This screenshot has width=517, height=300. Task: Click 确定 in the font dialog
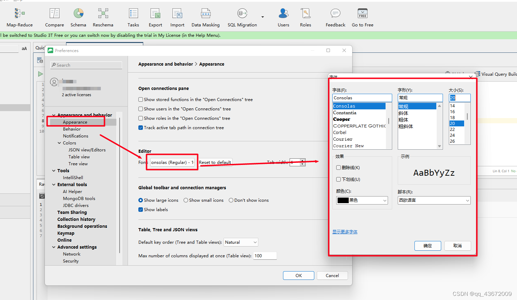click(428, 246)
